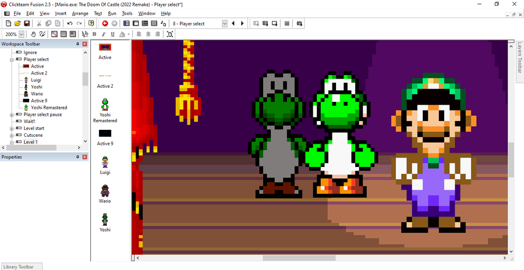Click the workspace tree vertical scrollbar thumb
524x270 pixels.
[85, 79]
